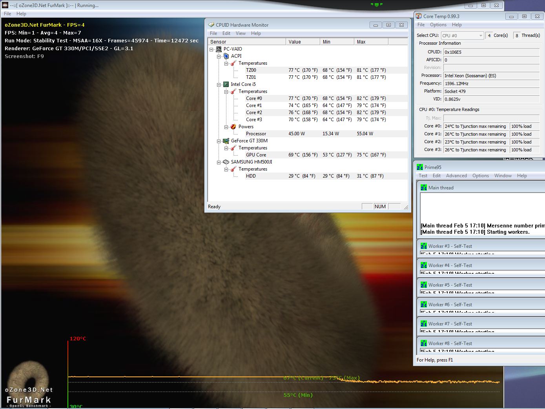Image resolution: width=545 pixels, height=409 pixels.
Task: Collapse the Intel Core i5 node
Action: [219, 85]
